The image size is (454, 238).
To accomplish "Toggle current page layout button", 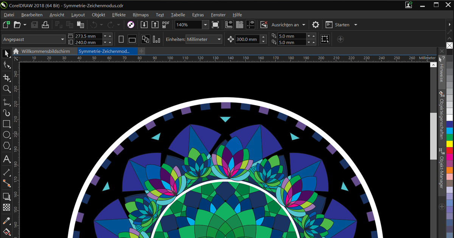I will click(x=156, y=39).
